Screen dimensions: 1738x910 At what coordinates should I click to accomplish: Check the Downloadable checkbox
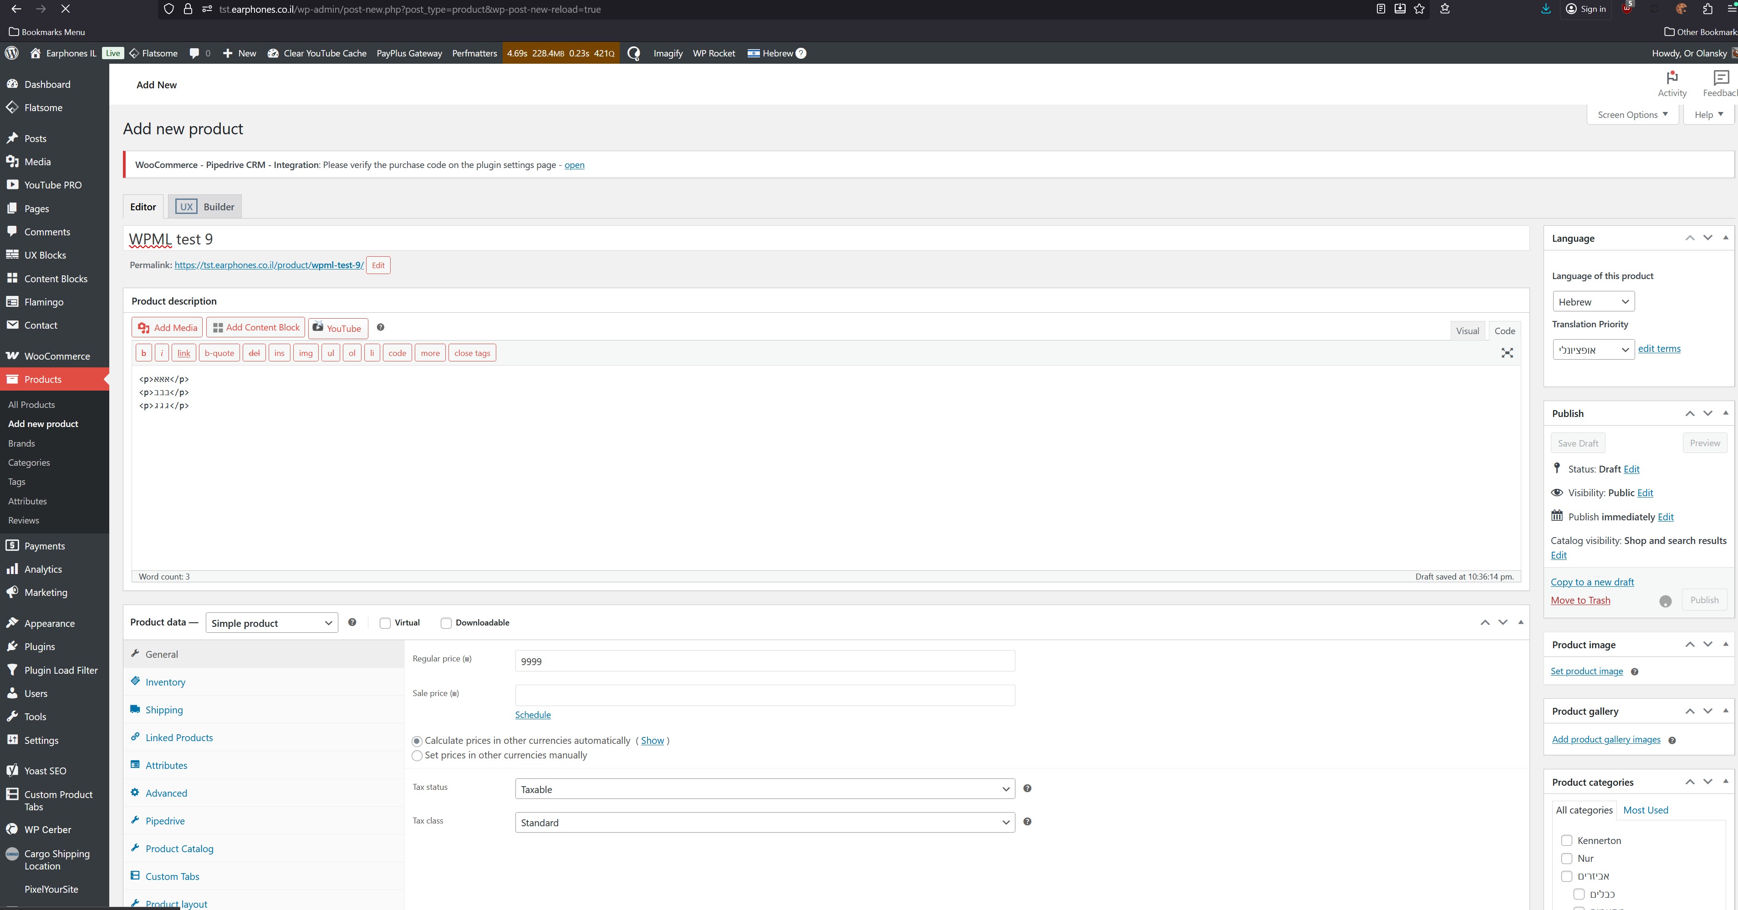pos(446,623)
